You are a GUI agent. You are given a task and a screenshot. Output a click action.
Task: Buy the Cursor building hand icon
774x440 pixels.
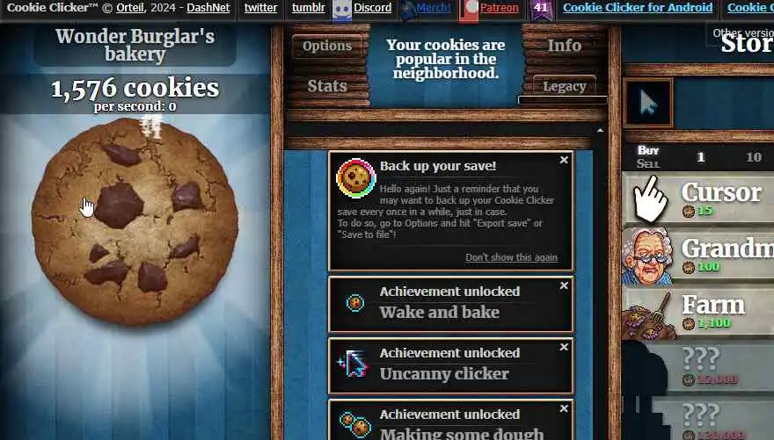650,199
